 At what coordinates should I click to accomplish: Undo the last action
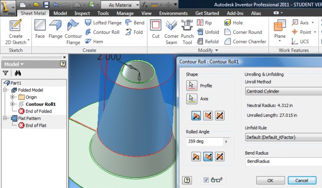tap(56, 4)
